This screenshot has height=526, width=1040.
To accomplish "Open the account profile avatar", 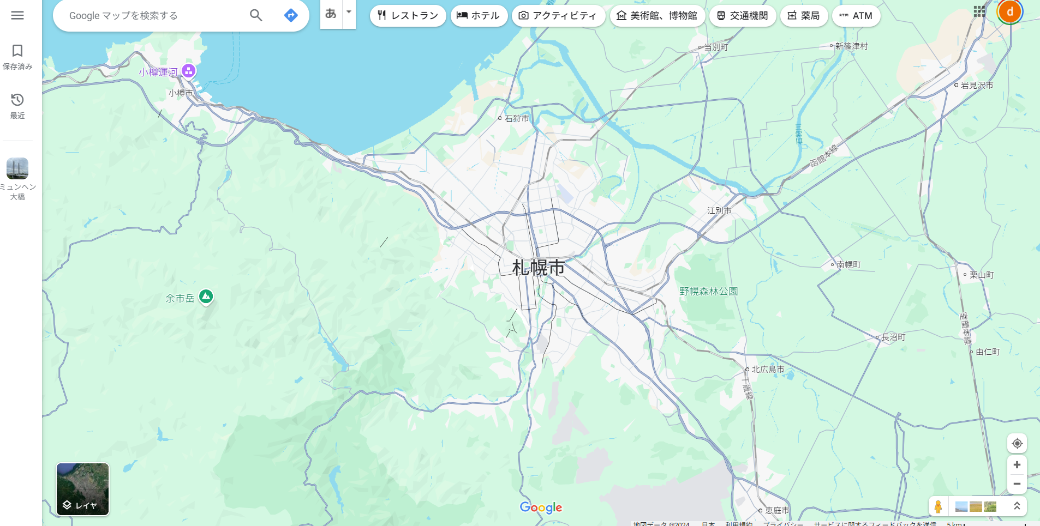I will 1010,11.
